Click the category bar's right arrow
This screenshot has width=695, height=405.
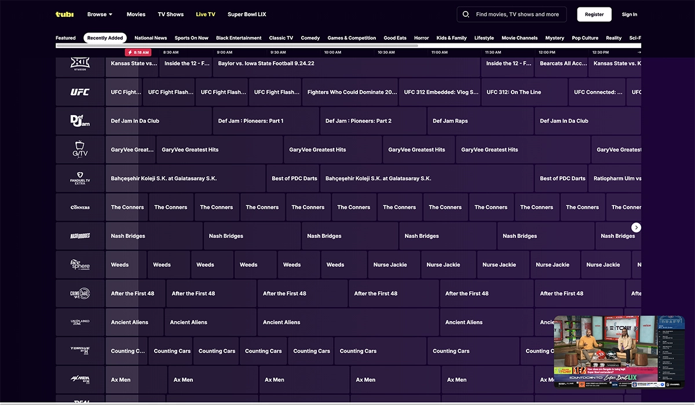[639, 52]
